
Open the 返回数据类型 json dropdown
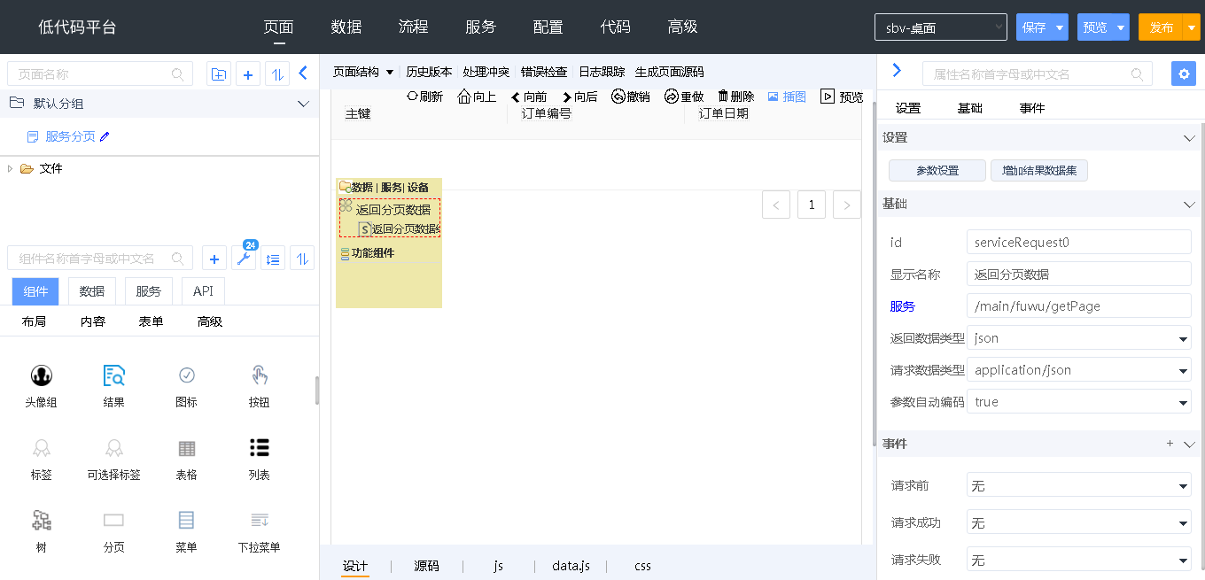point(1078,338)
